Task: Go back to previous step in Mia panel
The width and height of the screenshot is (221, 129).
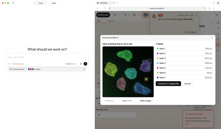Action: point(174,16)
